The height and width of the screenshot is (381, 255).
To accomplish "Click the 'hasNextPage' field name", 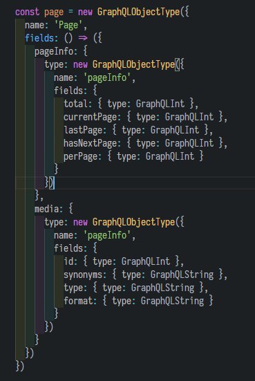I will click(x=91, y=144).
